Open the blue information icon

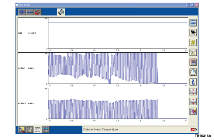click(x=193, y=82)
